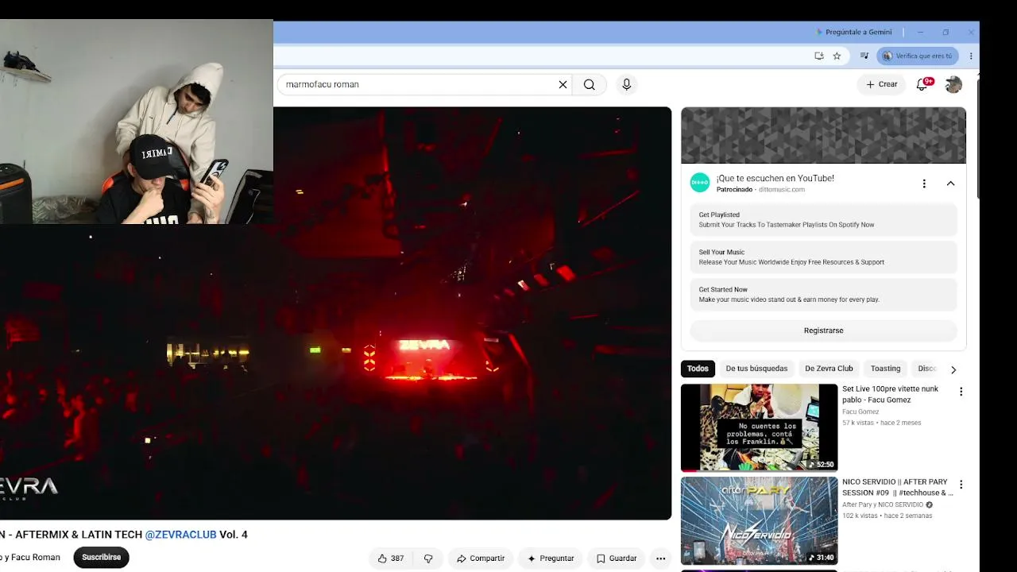Open the Facu Gomez channel link

[860, 412]
